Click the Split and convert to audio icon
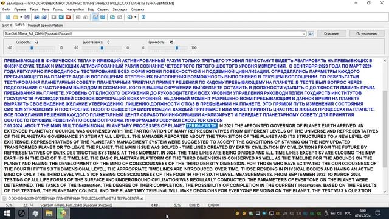Screen dimensions: 389x219 pos(44,17)
